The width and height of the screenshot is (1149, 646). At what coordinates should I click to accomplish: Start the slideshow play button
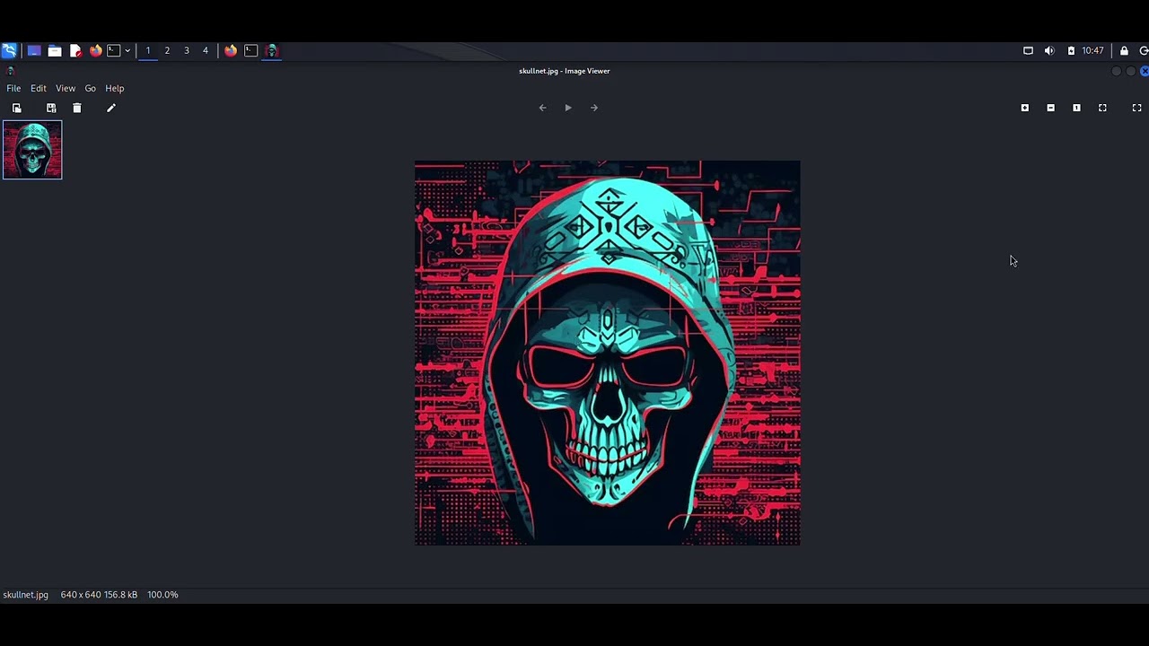(568, 108)
